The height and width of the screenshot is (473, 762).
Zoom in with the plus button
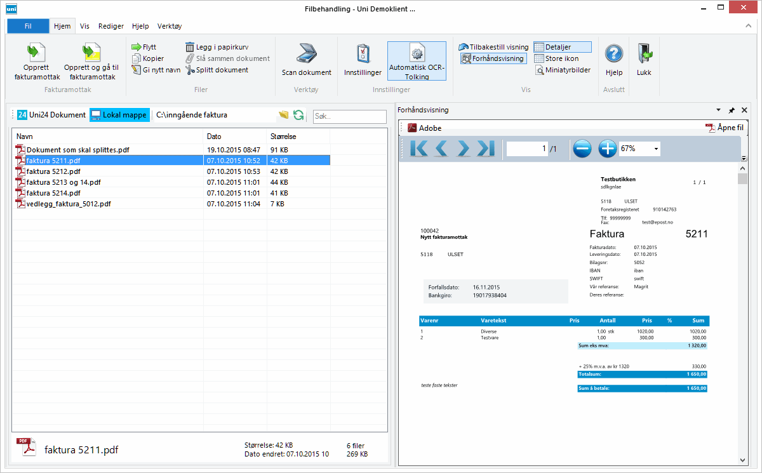click(x=608, y=149)
